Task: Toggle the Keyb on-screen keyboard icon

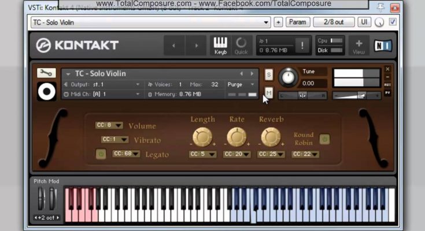Action: pyautogui.click(x=220, y=45)
